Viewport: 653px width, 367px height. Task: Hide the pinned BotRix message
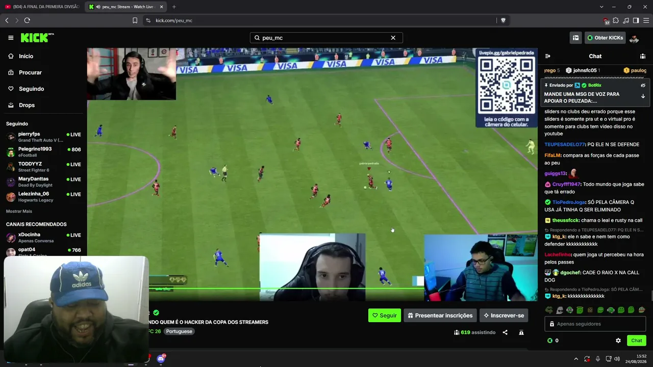click(643, 86)
